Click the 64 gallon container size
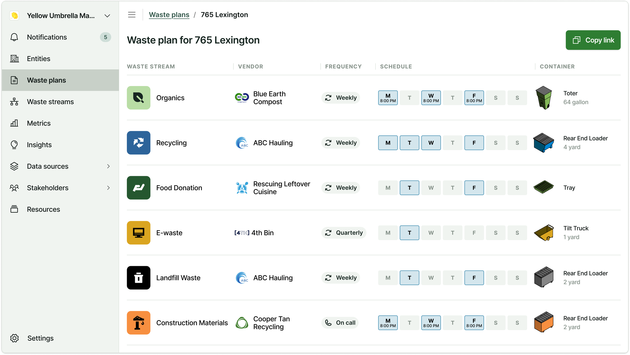 576,102
